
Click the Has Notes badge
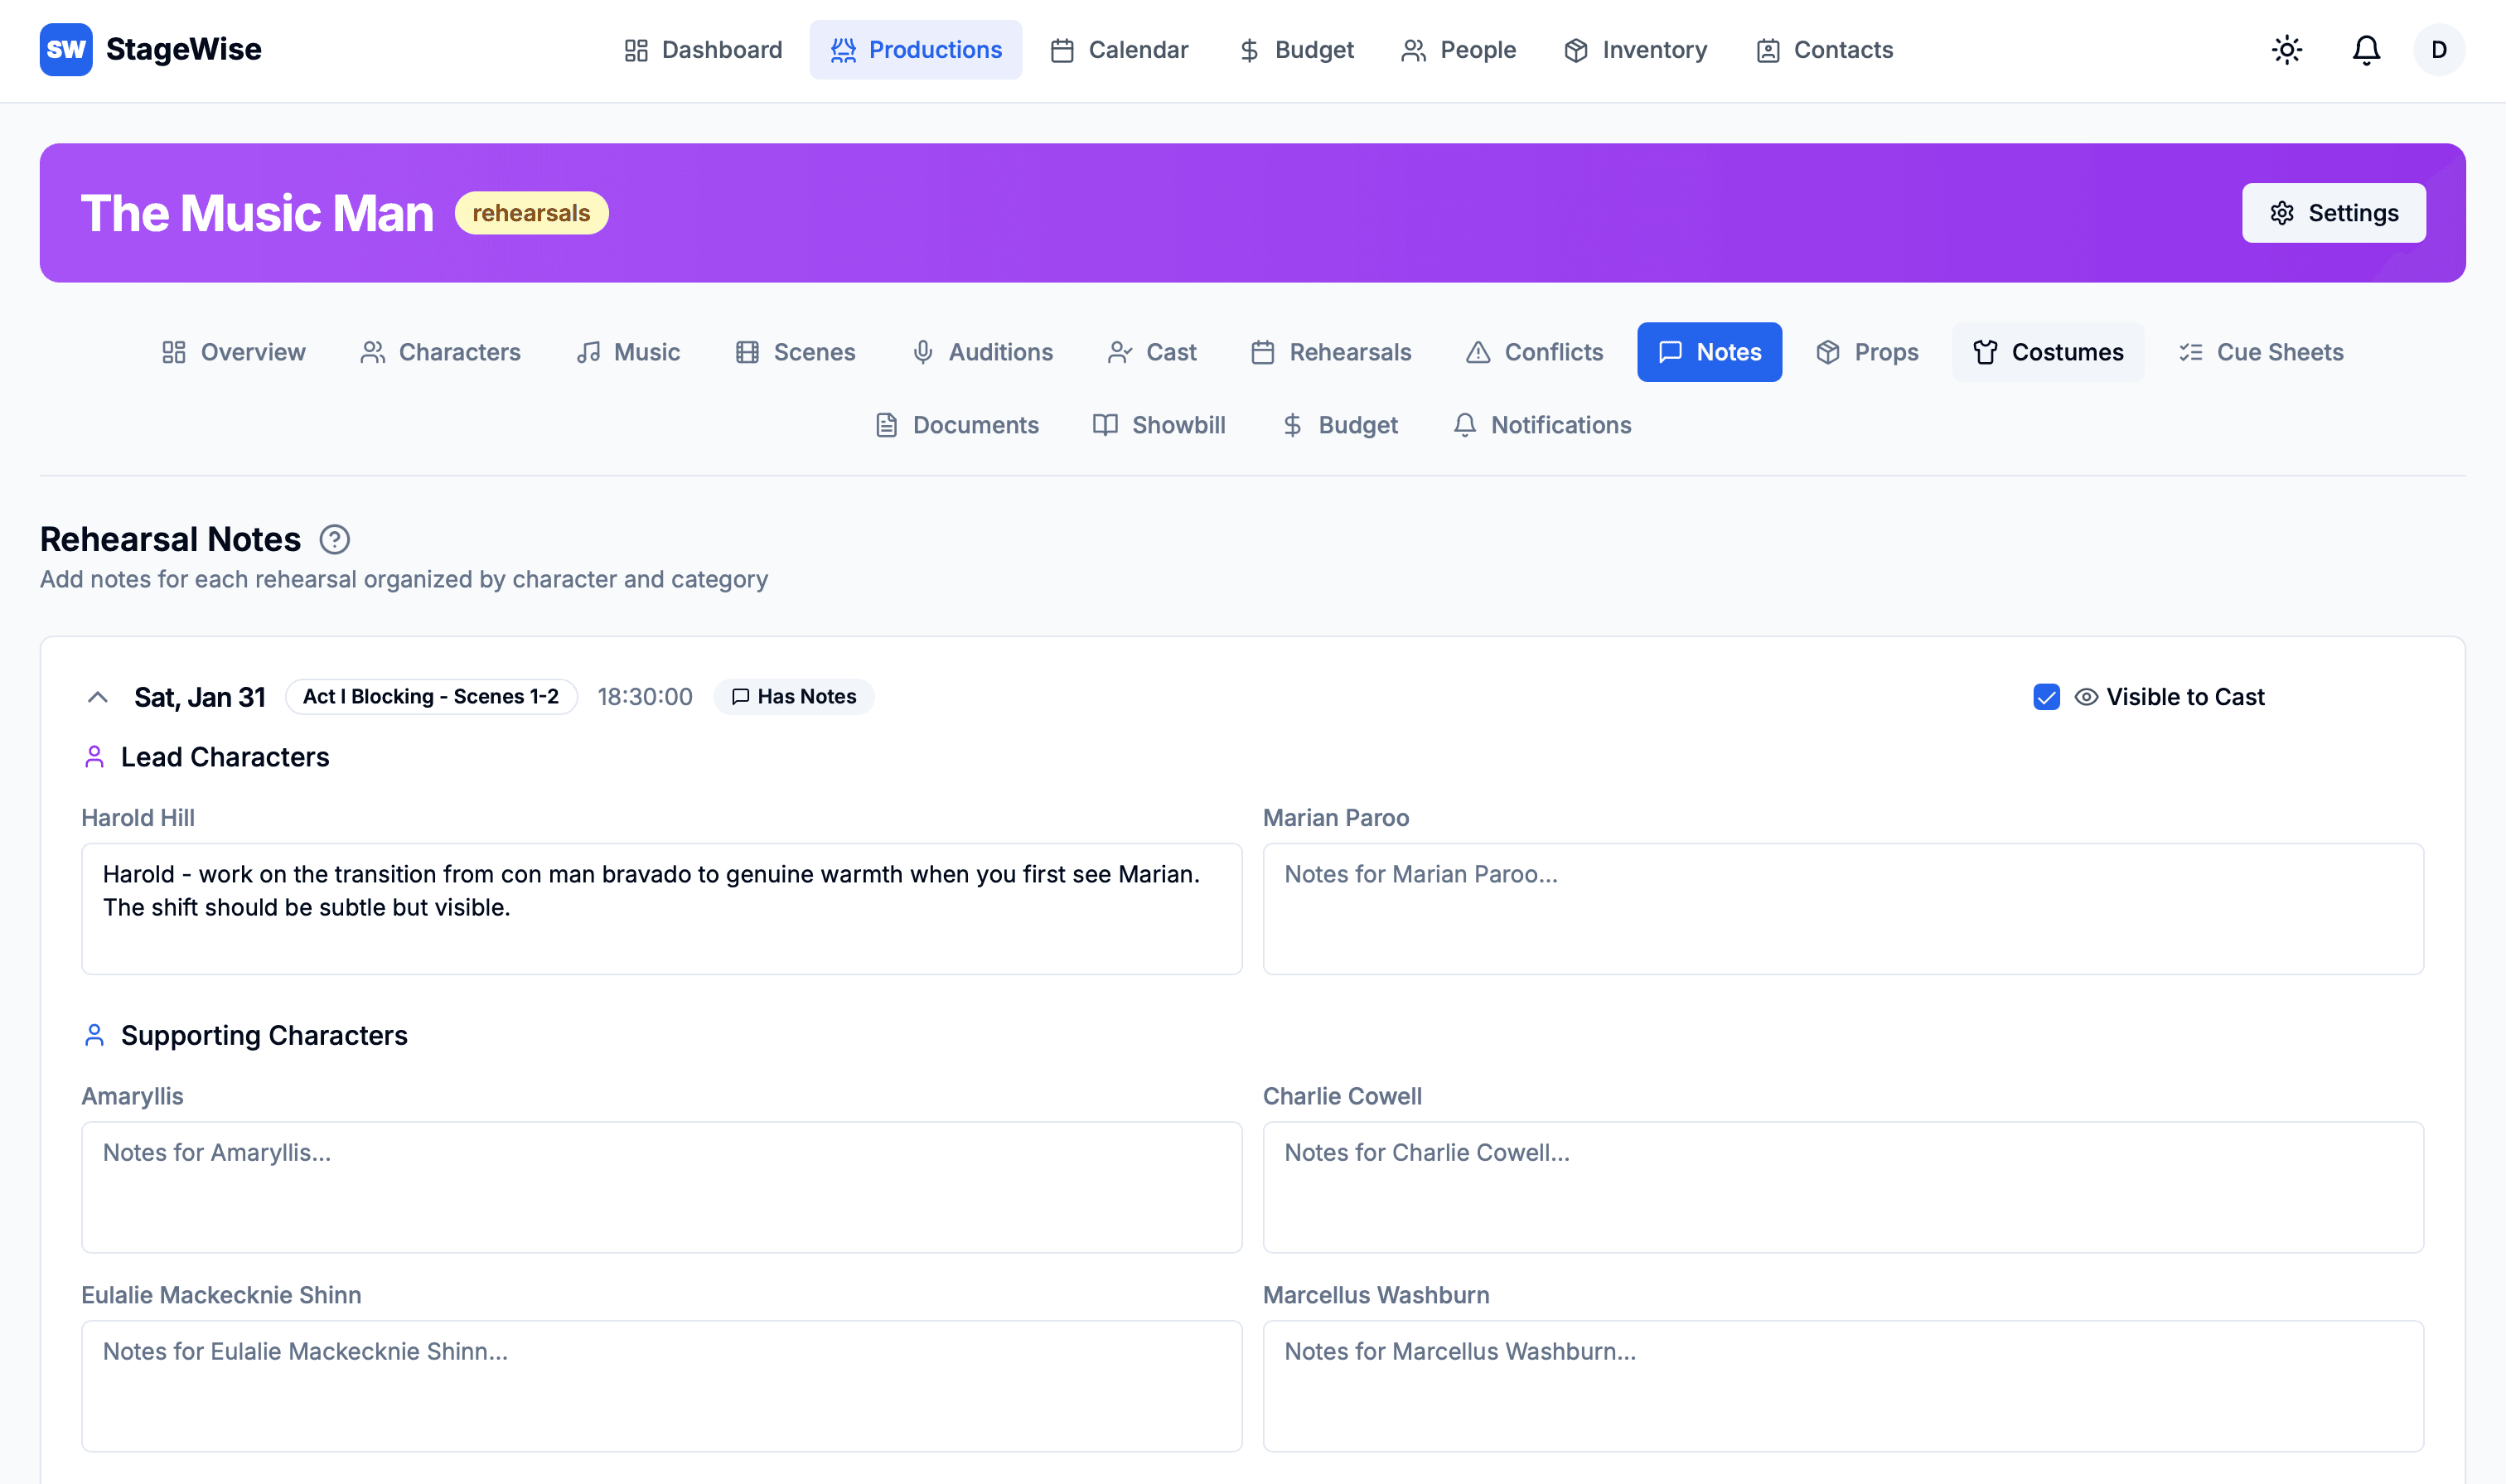pos(794,697)
